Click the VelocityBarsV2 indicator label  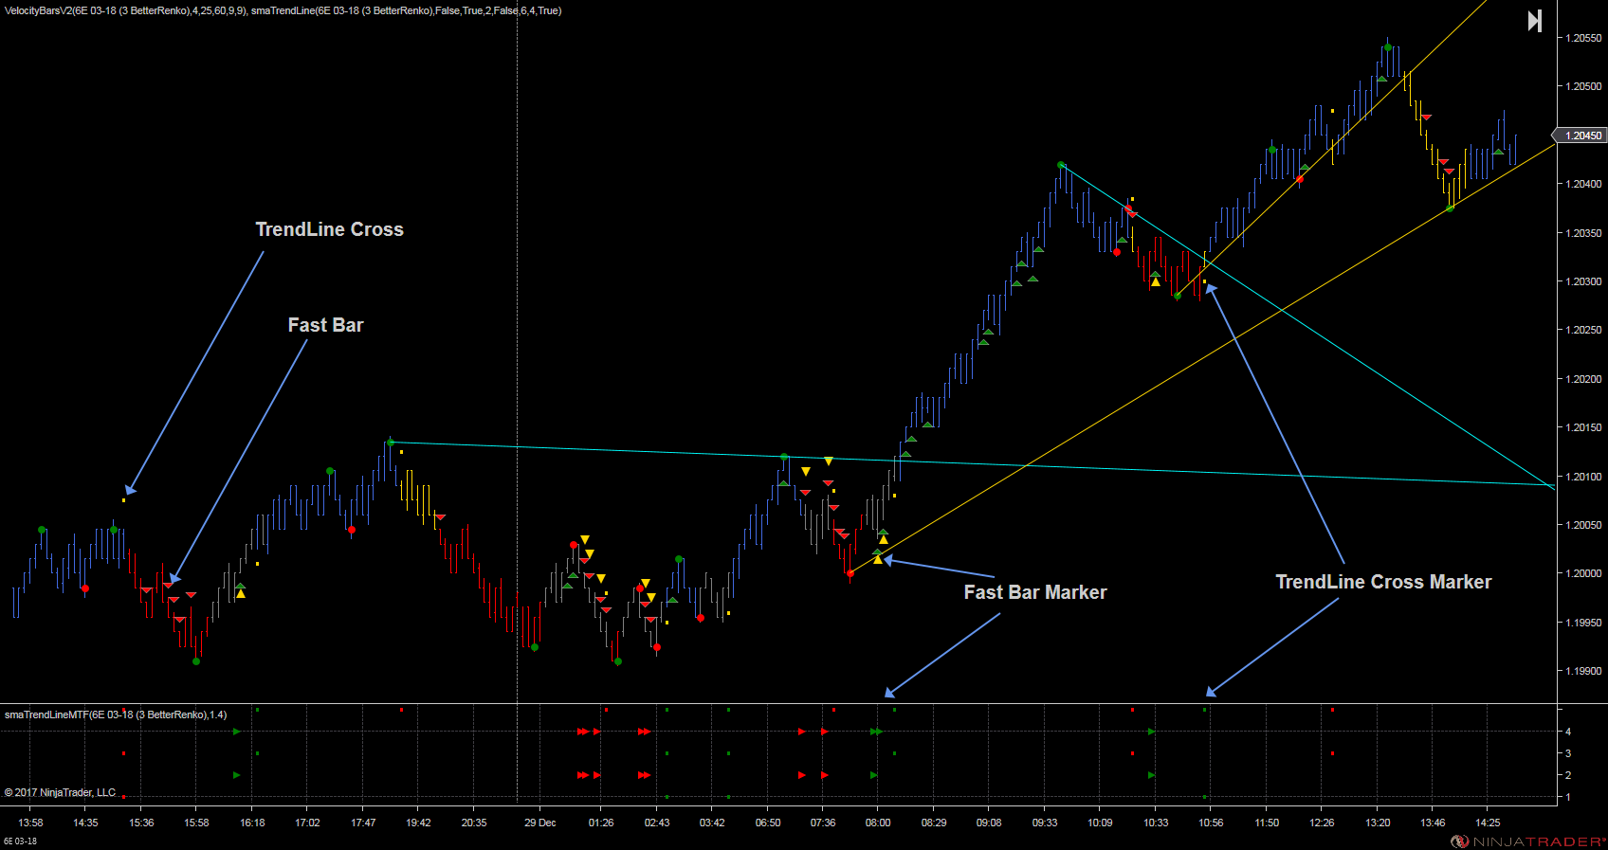point(125,10)
